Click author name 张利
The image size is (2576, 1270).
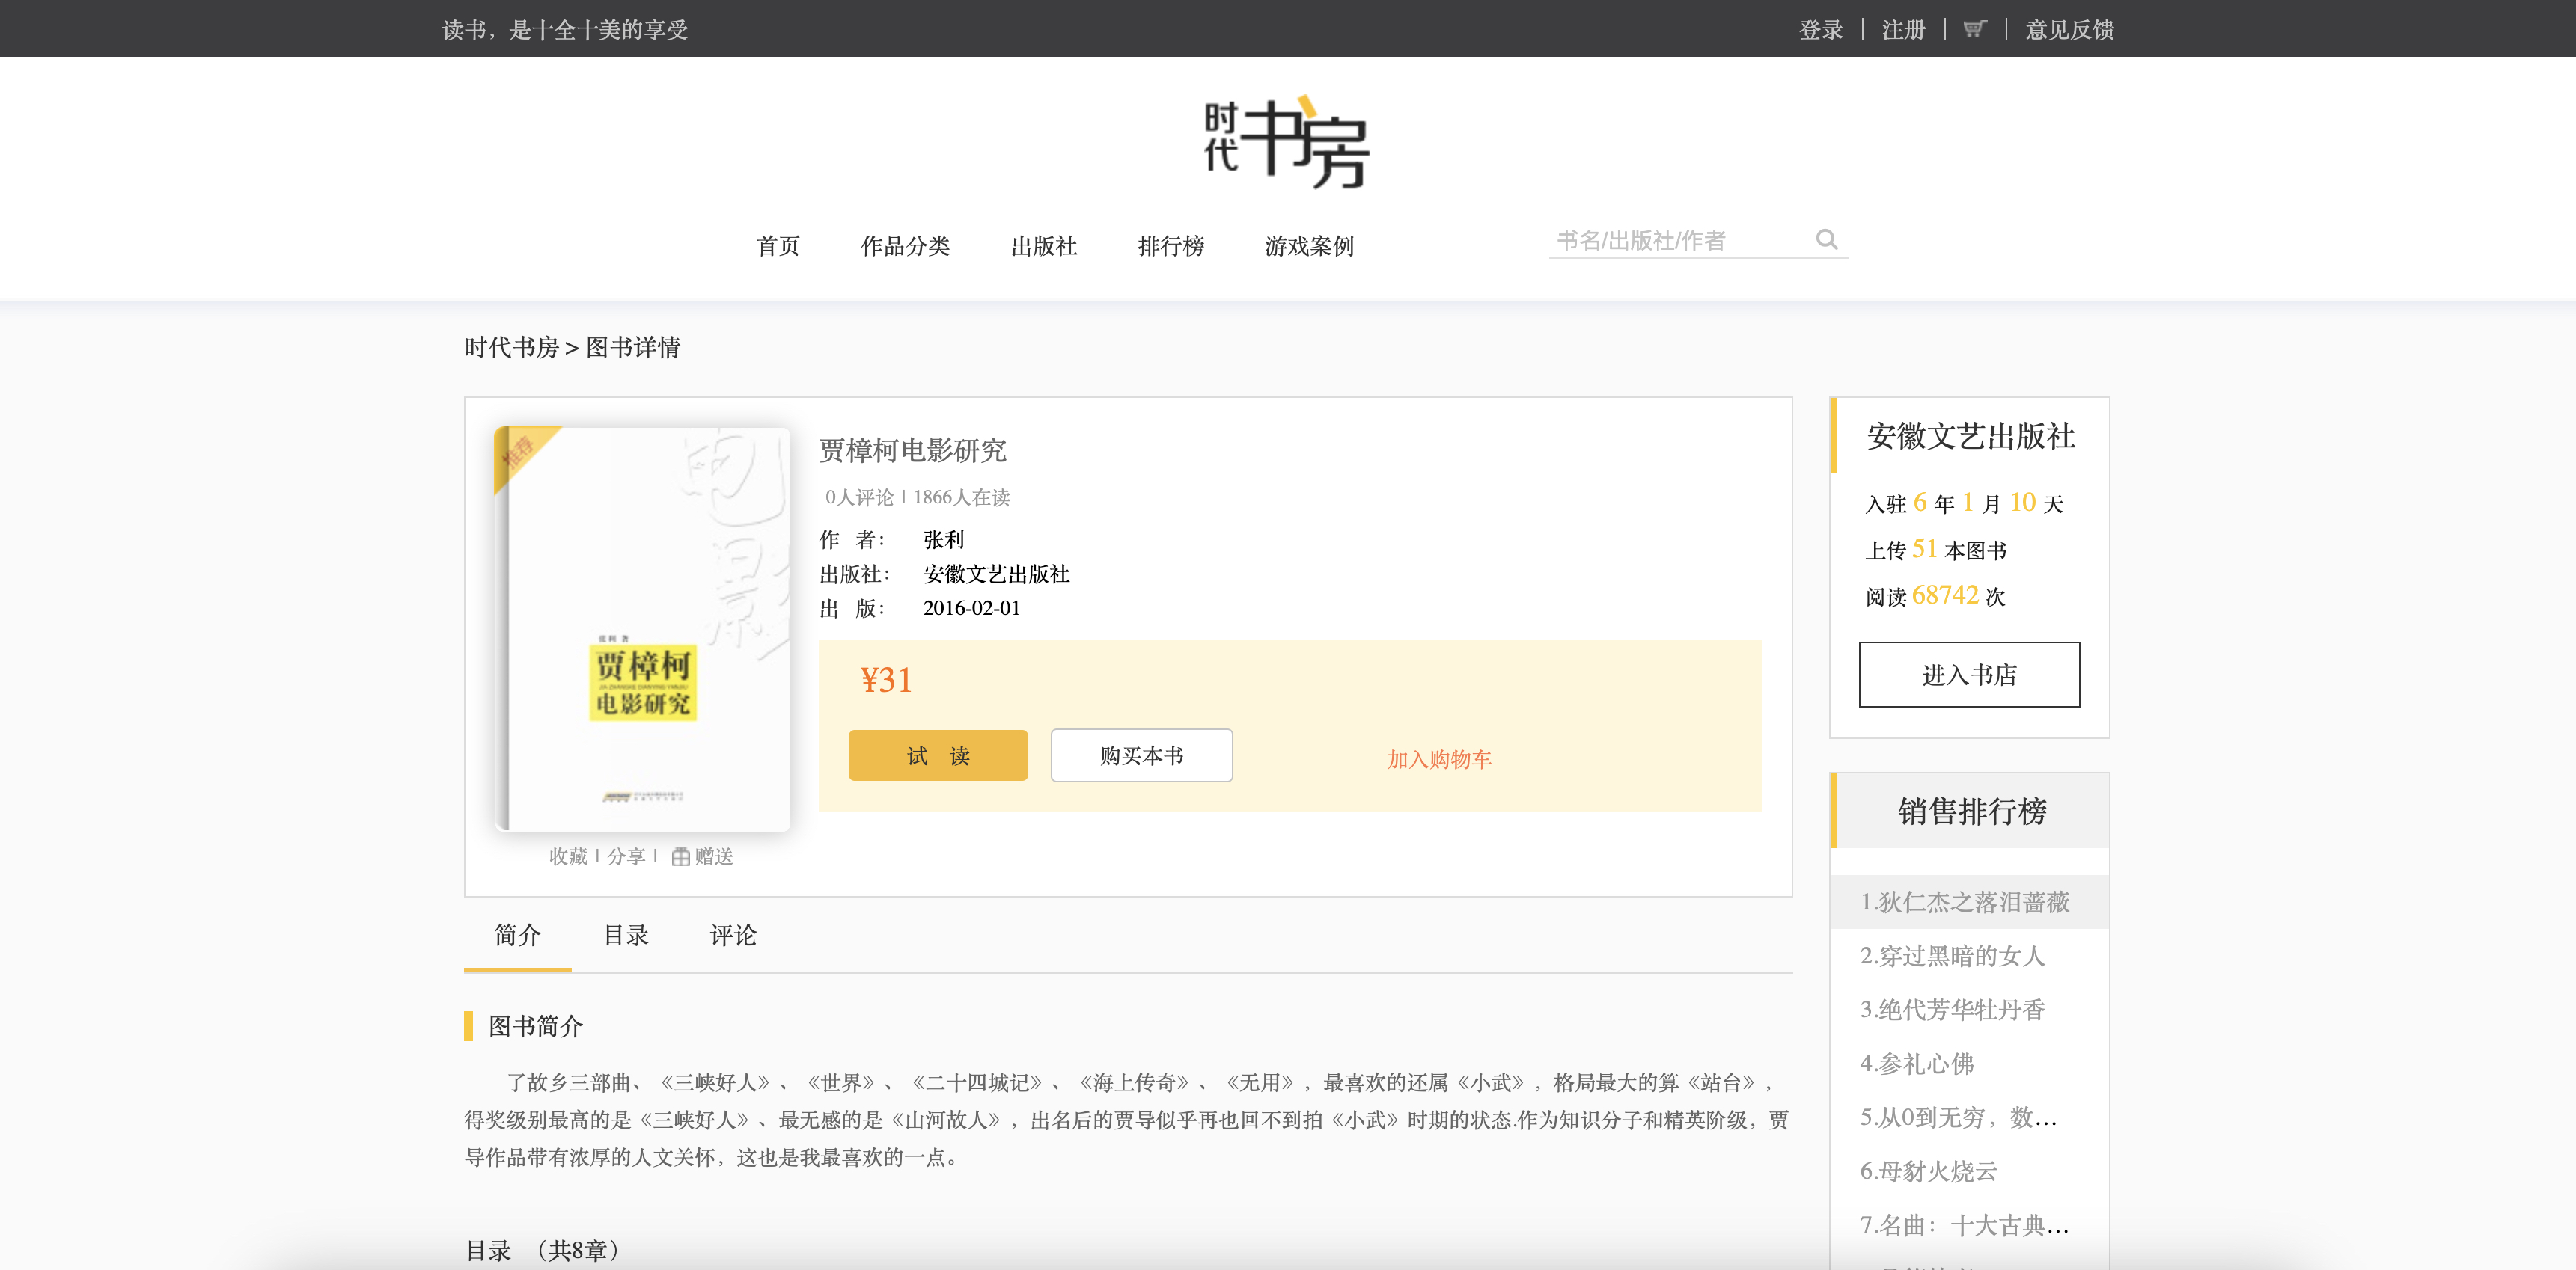(944, 539)
